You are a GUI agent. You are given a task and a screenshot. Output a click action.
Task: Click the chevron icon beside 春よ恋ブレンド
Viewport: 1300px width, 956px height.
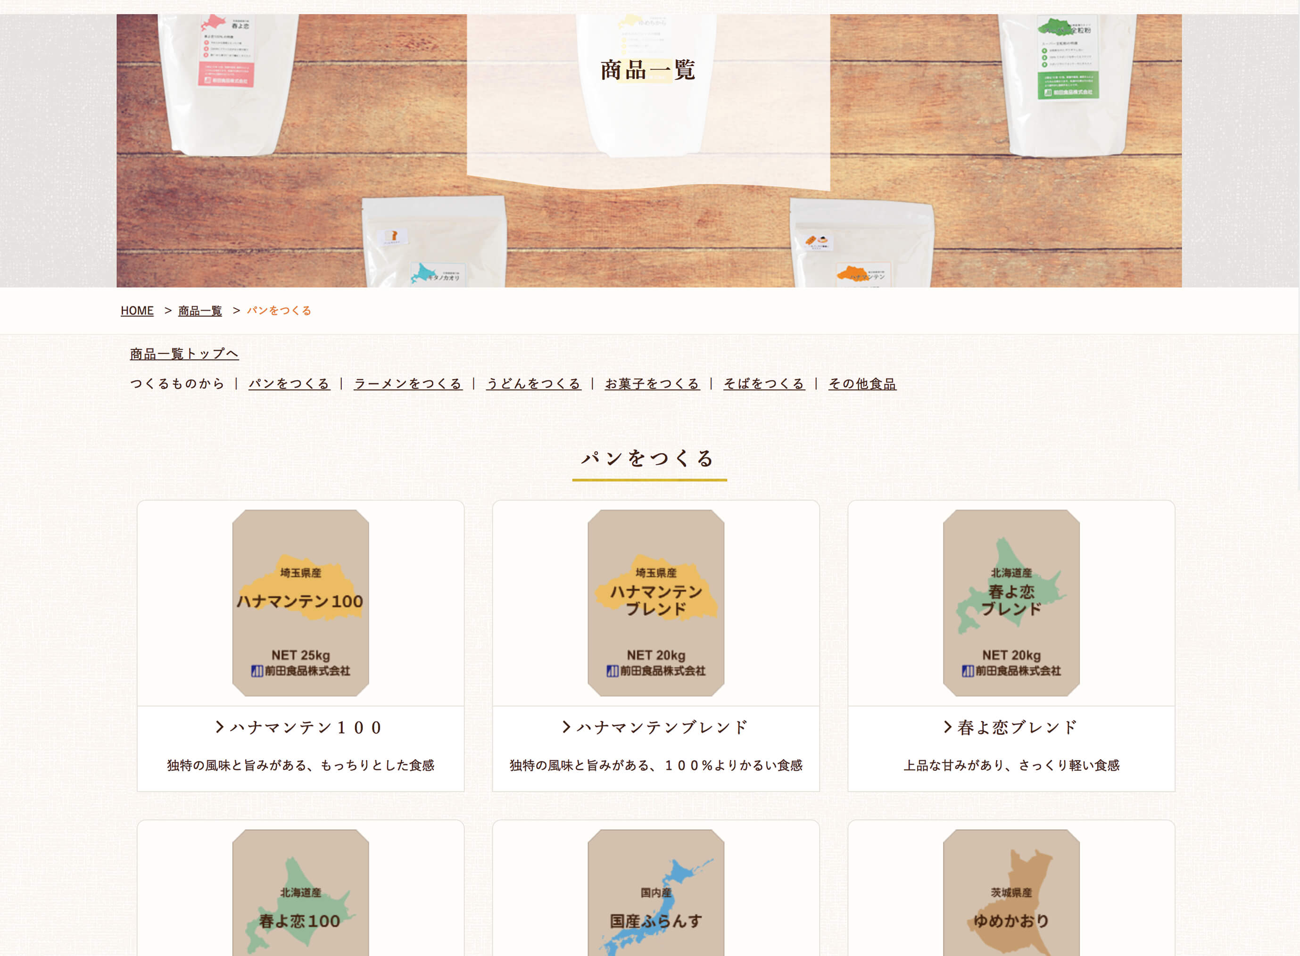coord(947,727)
